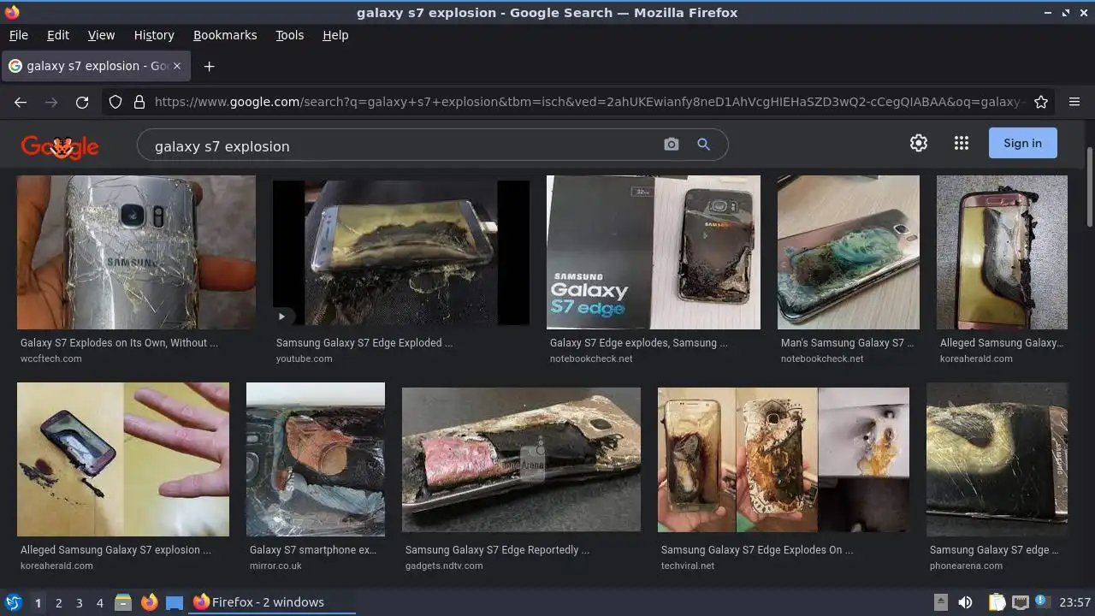Open the wccftech.com cracked Samsung thumbnail
Image resolution: width=1095 pixels, height=616 pixels.
point(136,252)
